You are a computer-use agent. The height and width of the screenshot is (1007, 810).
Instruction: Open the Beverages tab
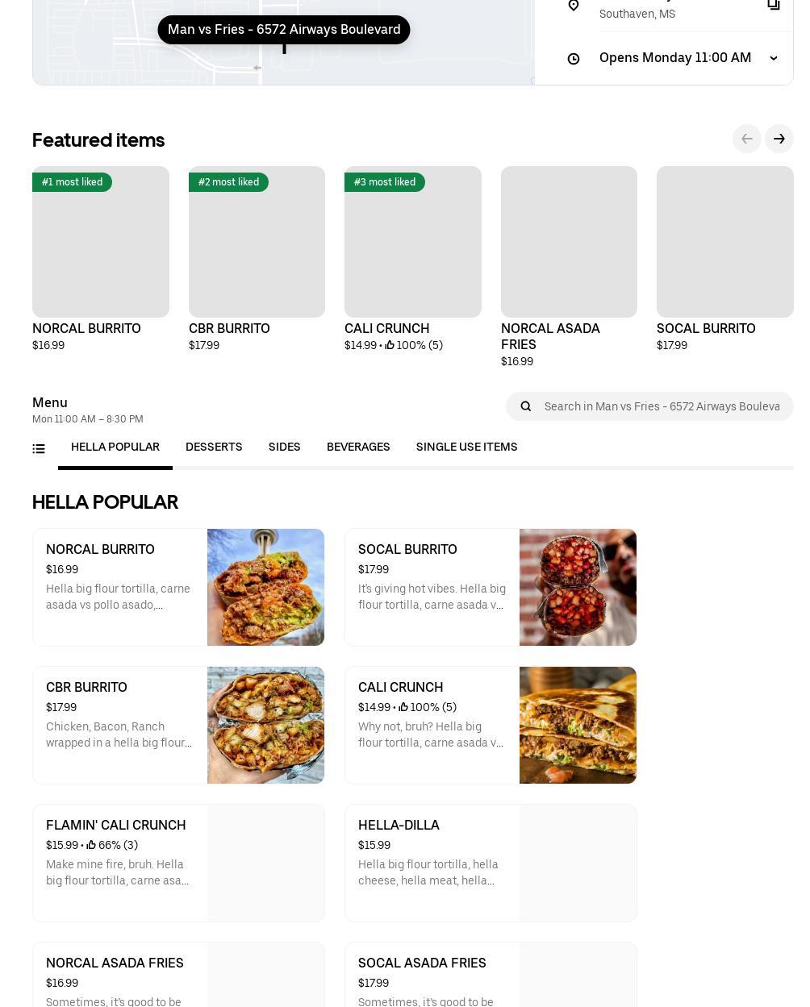pos(358,447)
